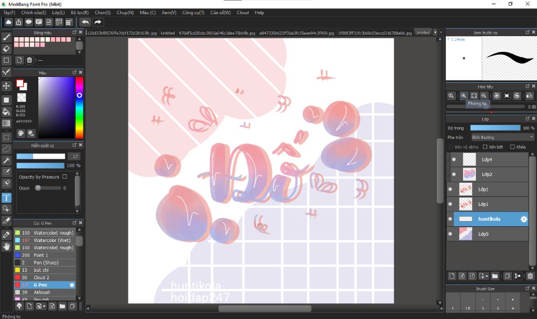The width and height of the screenshot is (537, 319).
Task: Click the cloud icon in top toolbar
Action: click(x=8, y=22)
